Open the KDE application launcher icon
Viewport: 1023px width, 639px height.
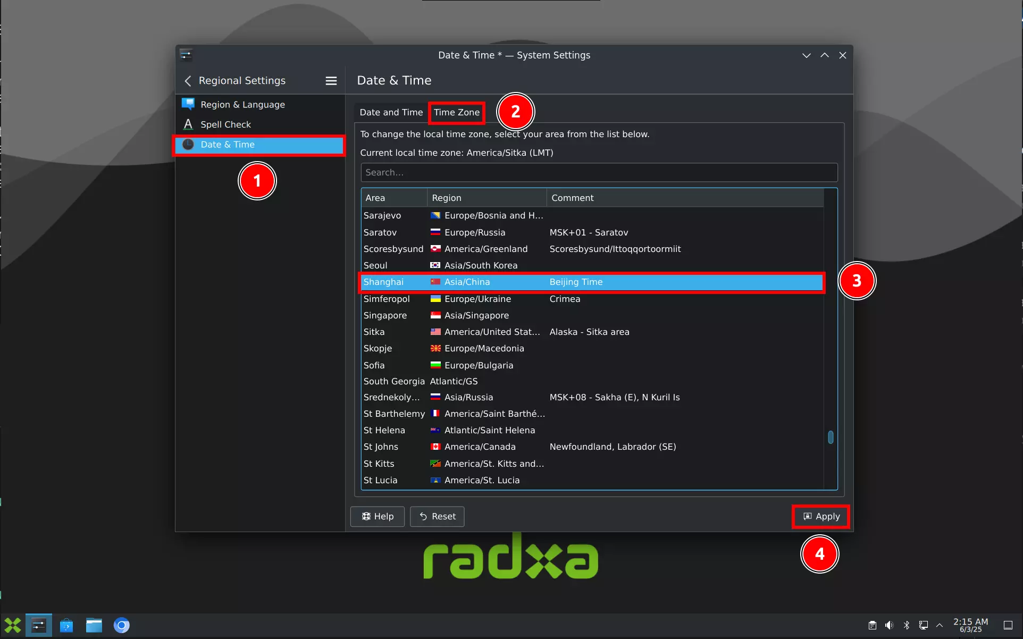13,625
